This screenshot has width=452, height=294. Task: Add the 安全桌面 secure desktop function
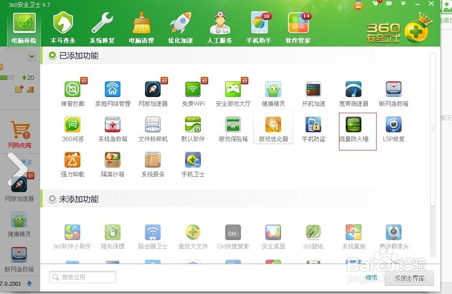click(273, 236)
